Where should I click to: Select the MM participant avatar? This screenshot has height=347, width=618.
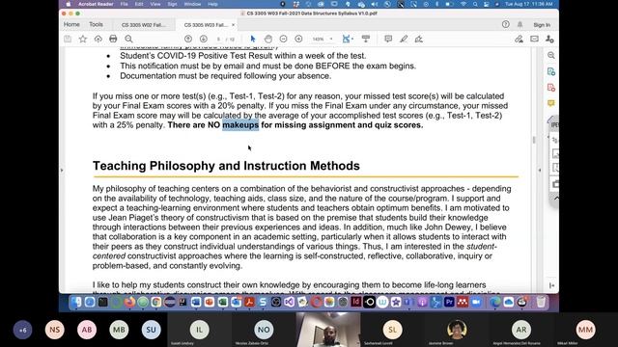(585, 330)
